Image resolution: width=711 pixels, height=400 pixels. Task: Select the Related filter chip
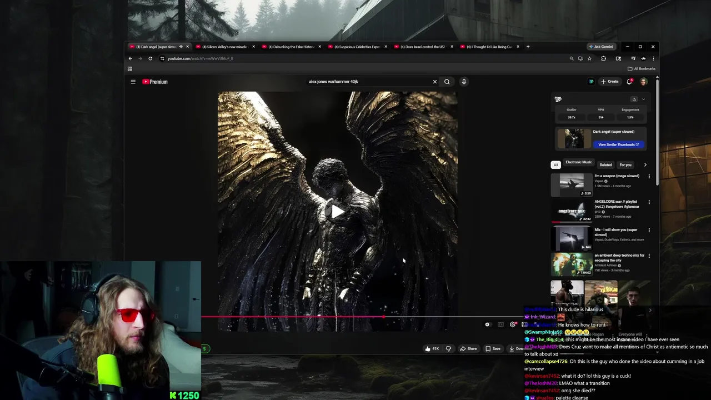605,165
